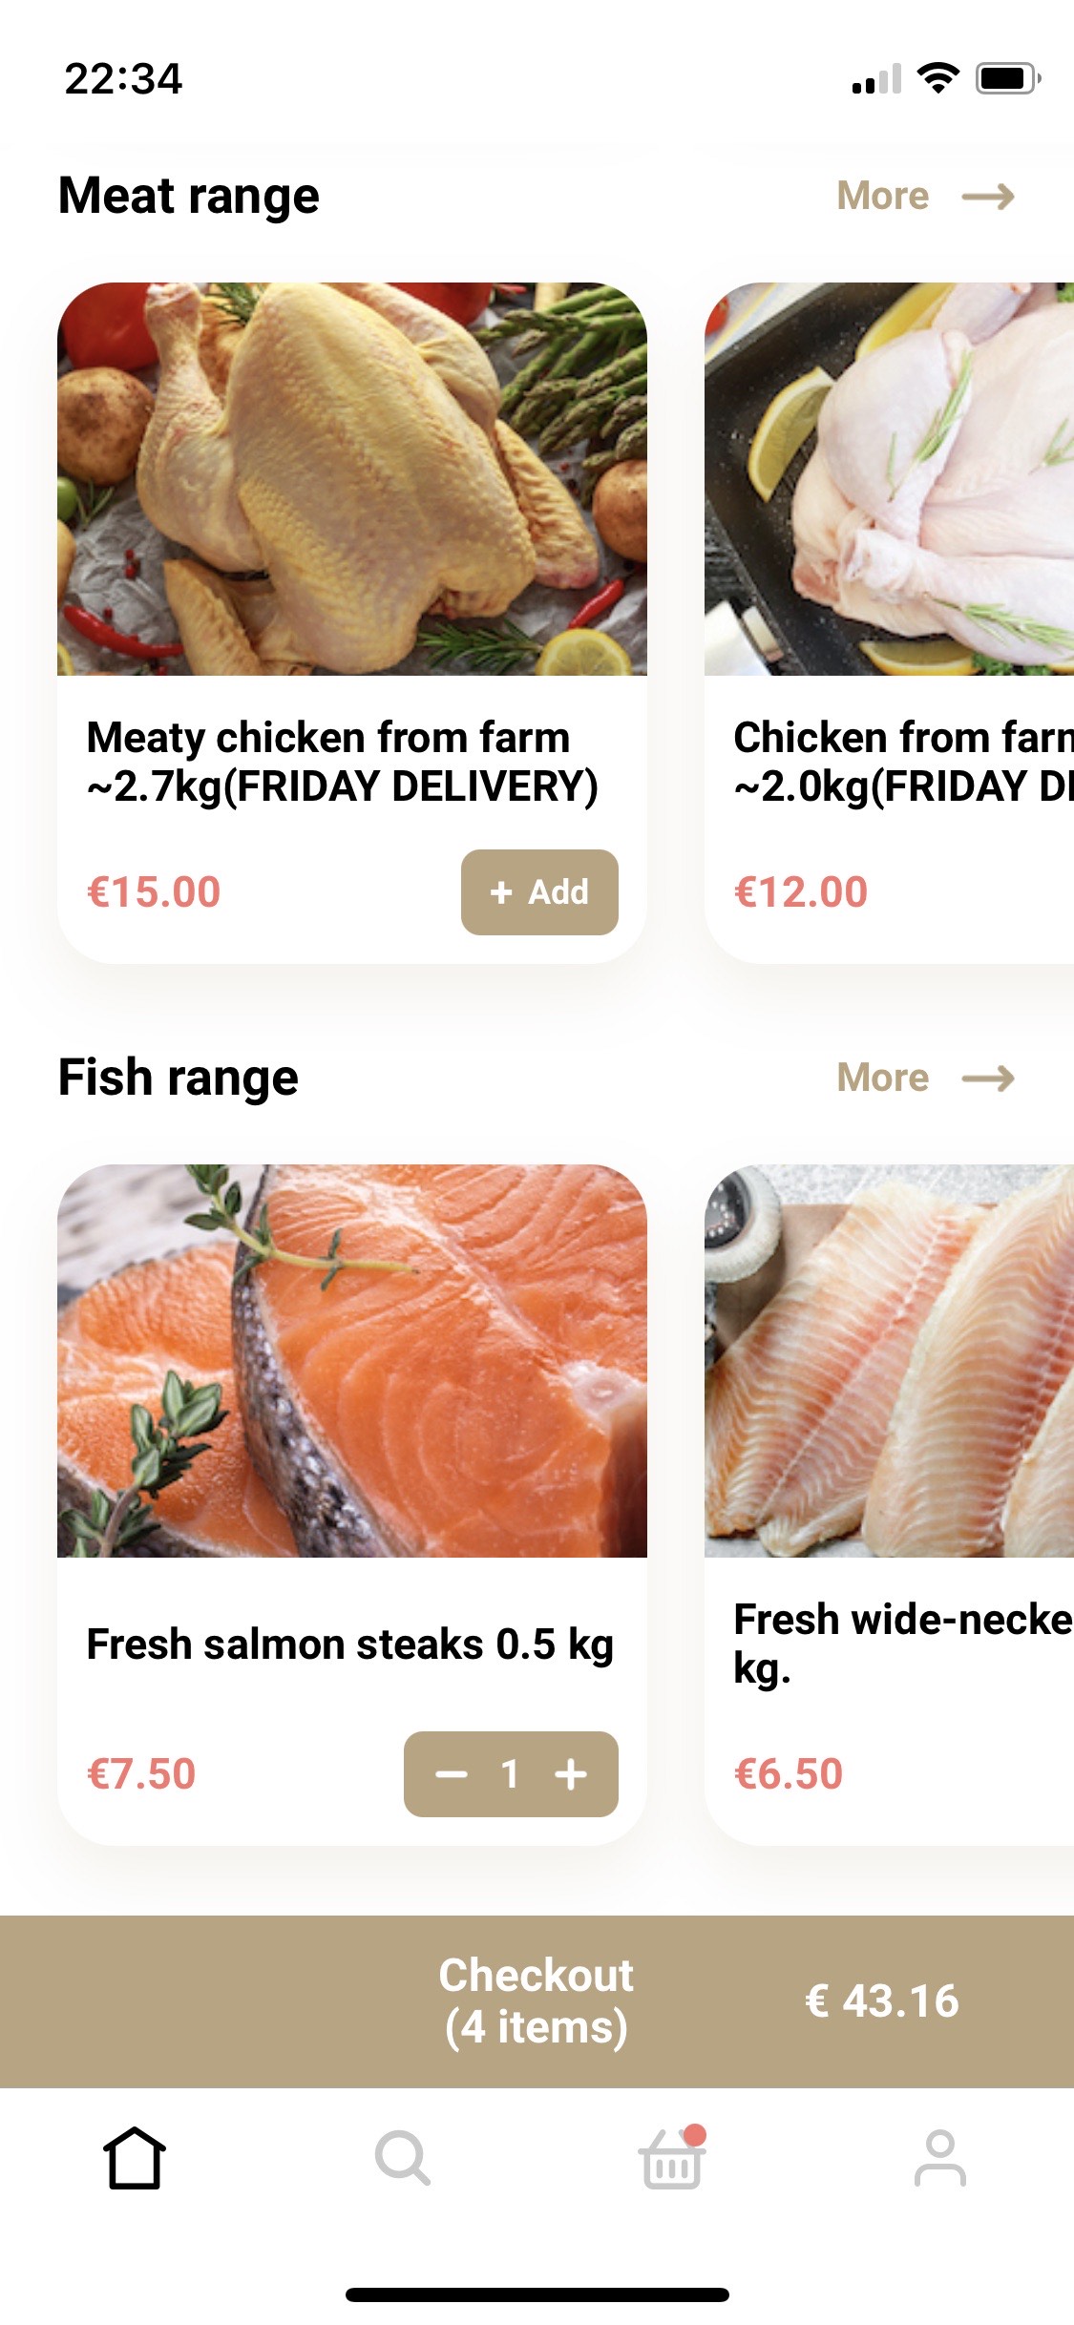
Task: Open the user profile tab
Action: (940, 2158)
